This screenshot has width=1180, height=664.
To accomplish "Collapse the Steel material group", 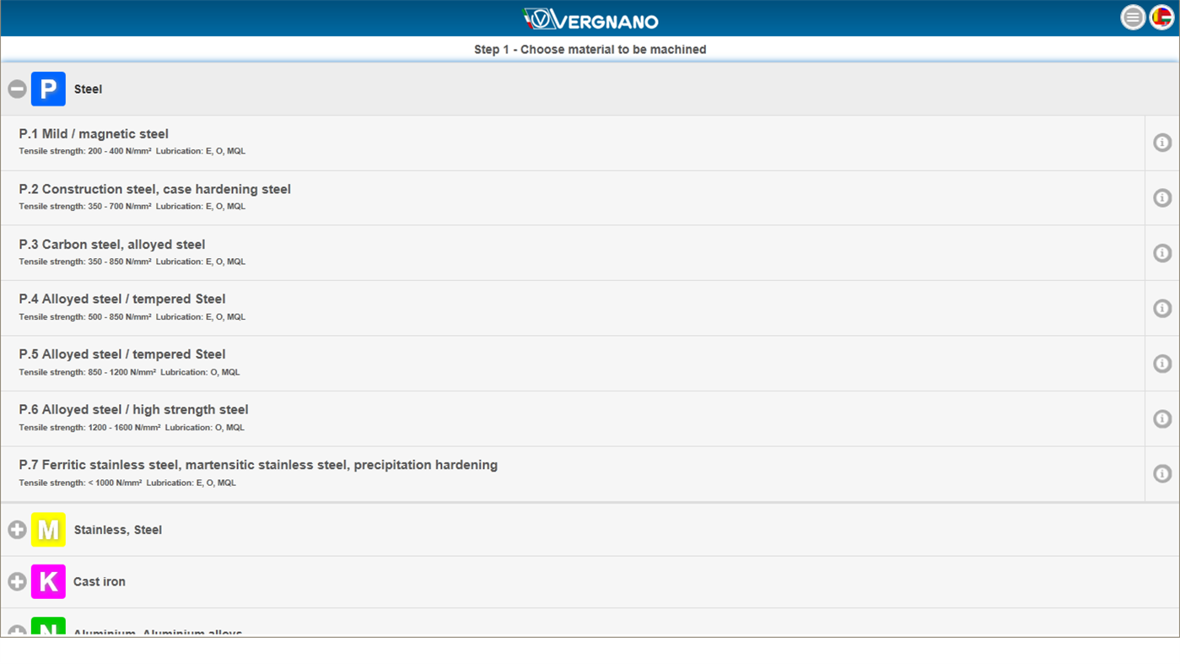I will tap(16, 88).
